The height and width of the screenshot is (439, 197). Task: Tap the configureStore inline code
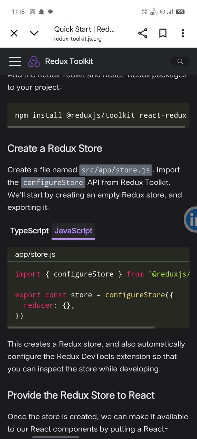tap(53, 183)
